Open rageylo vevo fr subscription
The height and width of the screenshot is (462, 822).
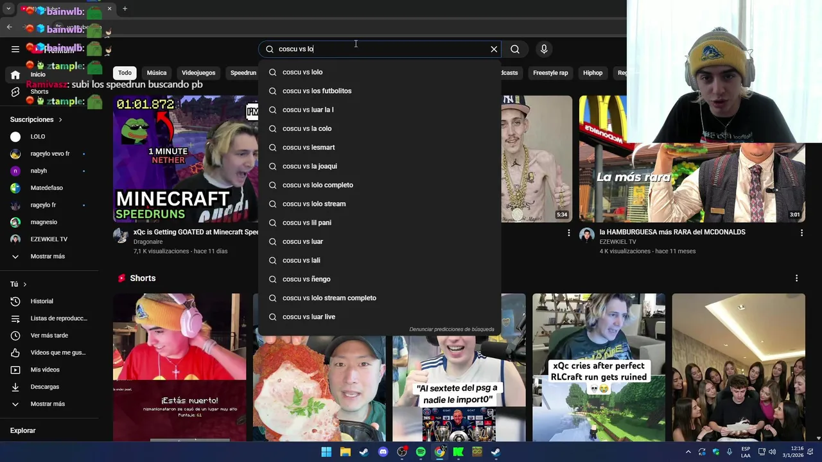(49, 154)
